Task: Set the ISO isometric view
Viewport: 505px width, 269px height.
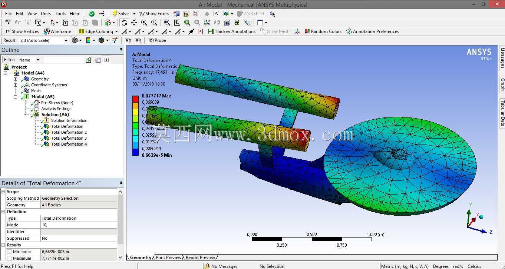Action: pos(207,23)
